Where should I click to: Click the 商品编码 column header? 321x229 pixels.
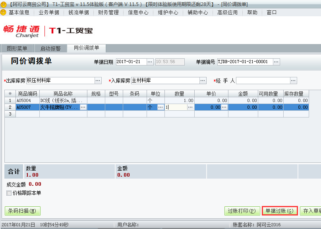tap(28, 94)
